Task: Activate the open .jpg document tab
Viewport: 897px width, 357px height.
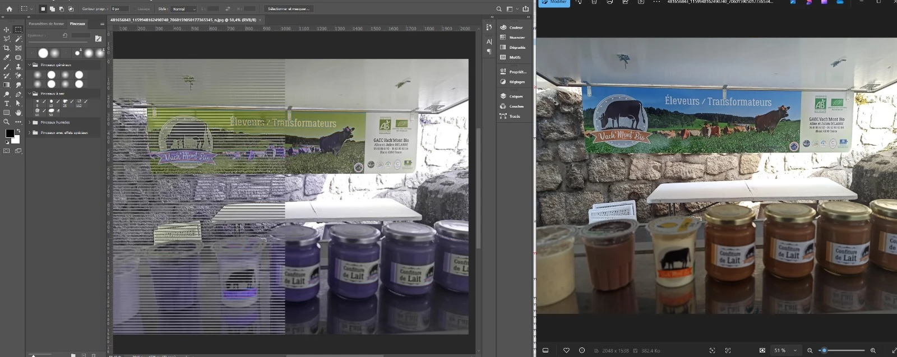Action: point(183,20)
